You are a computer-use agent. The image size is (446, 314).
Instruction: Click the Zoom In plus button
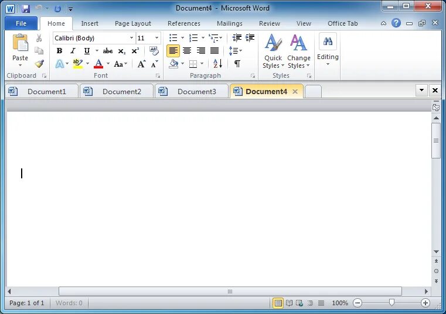425,303
